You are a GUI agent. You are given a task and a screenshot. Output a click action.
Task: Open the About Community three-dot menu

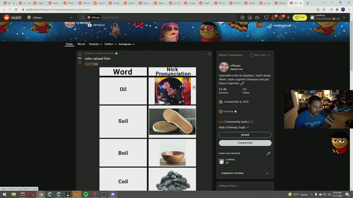[269, 55]
